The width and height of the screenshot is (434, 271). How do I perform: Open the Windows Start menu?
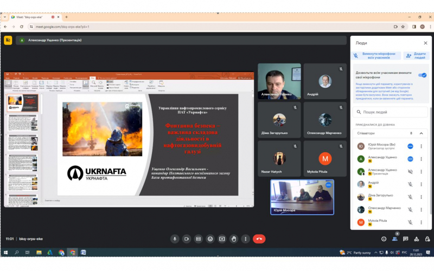[5, 253]
